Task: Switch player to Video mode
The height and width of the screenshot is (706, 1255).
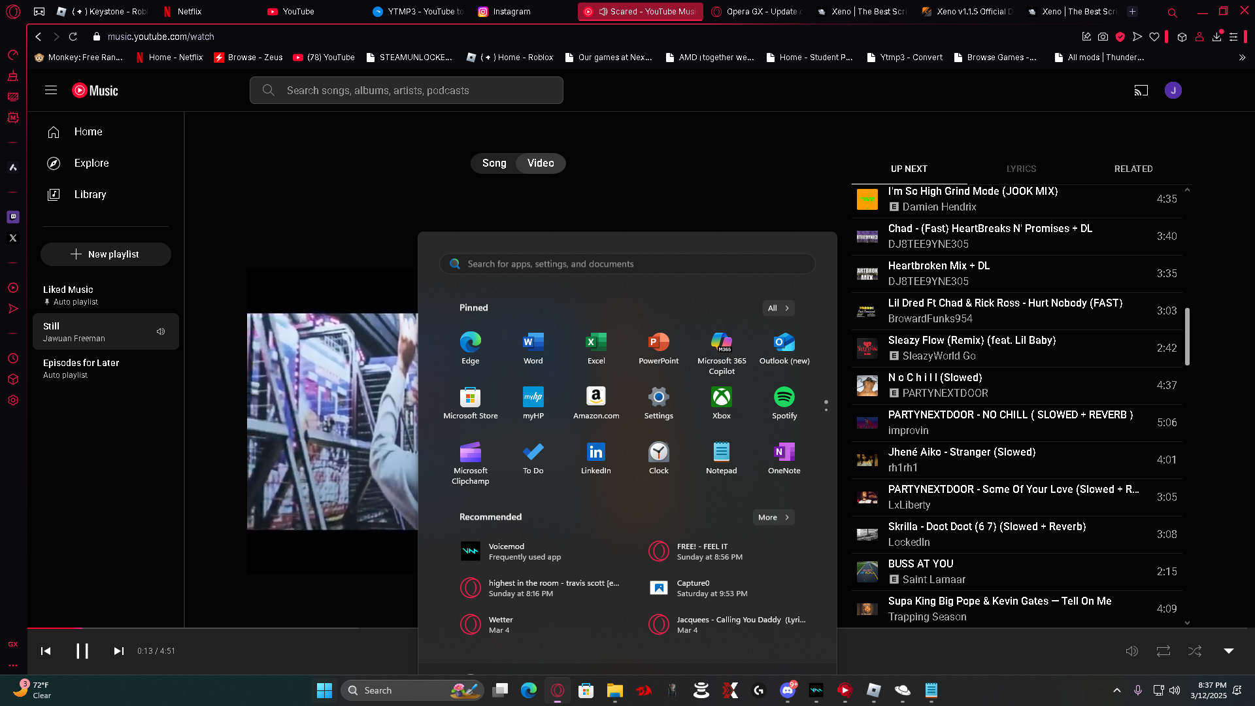Action: [x=541, y=163]
